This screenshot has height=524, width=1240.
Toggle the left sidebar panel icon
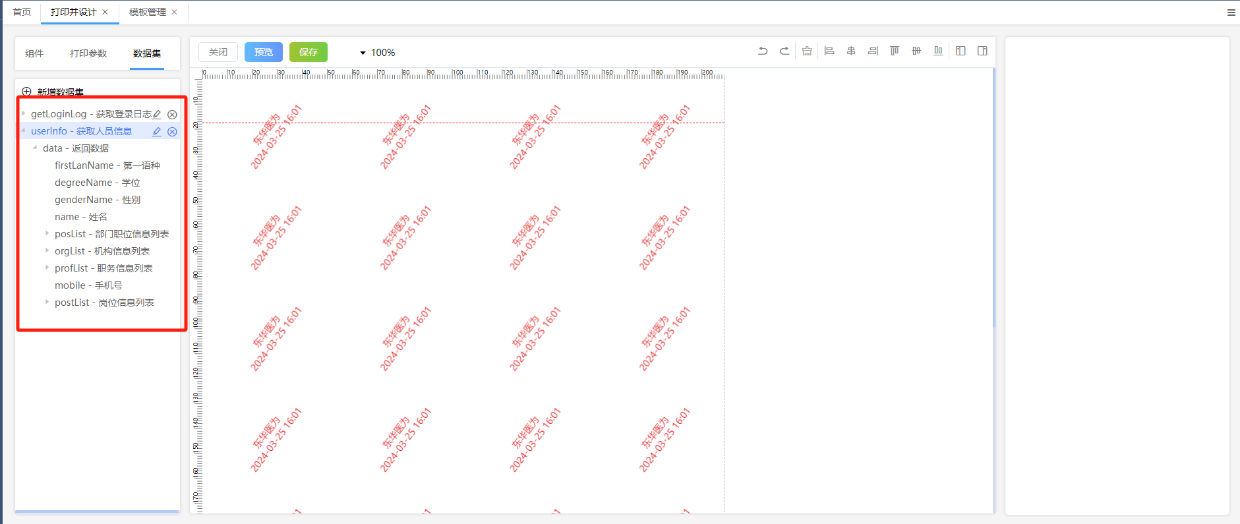click(960, 51)
